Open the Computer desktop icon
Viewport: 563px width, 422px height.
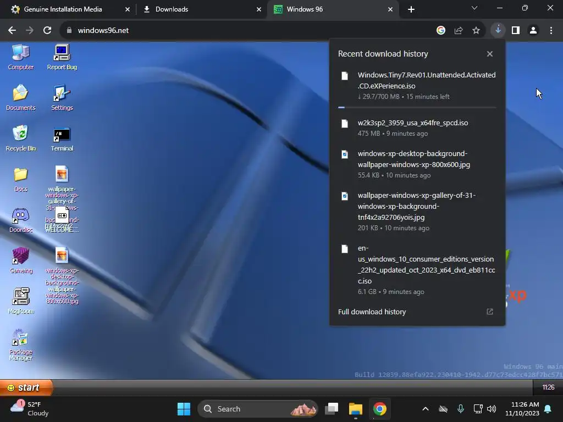[21, 57]
